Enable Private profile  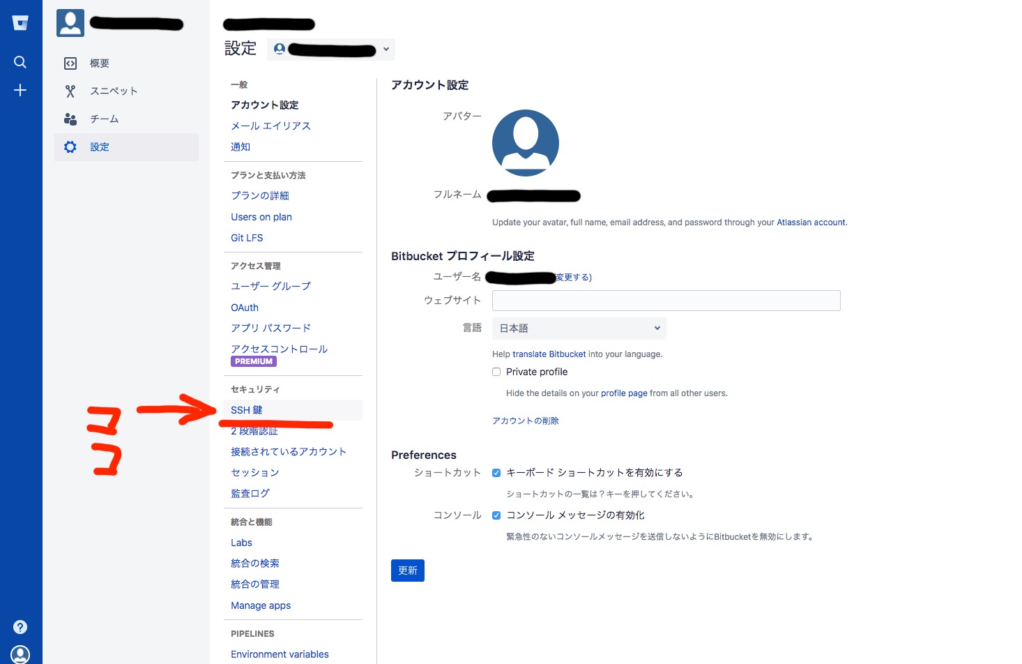click(496, 372)
